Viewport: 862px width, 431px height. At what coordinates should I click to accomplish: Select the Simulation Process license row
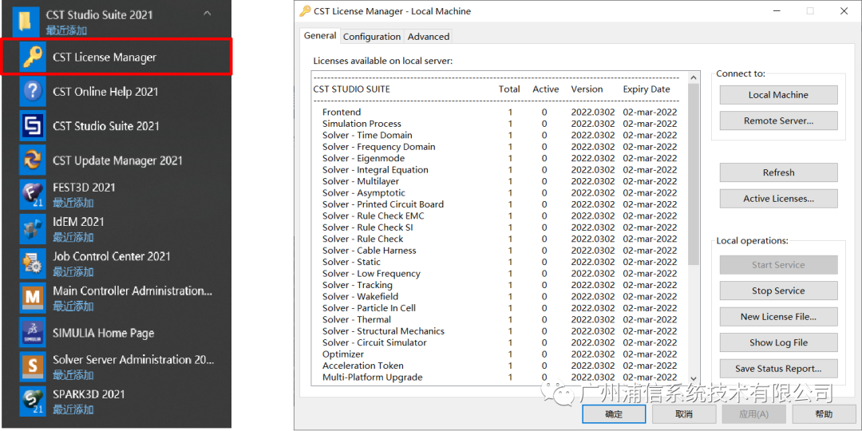point(499,124)
